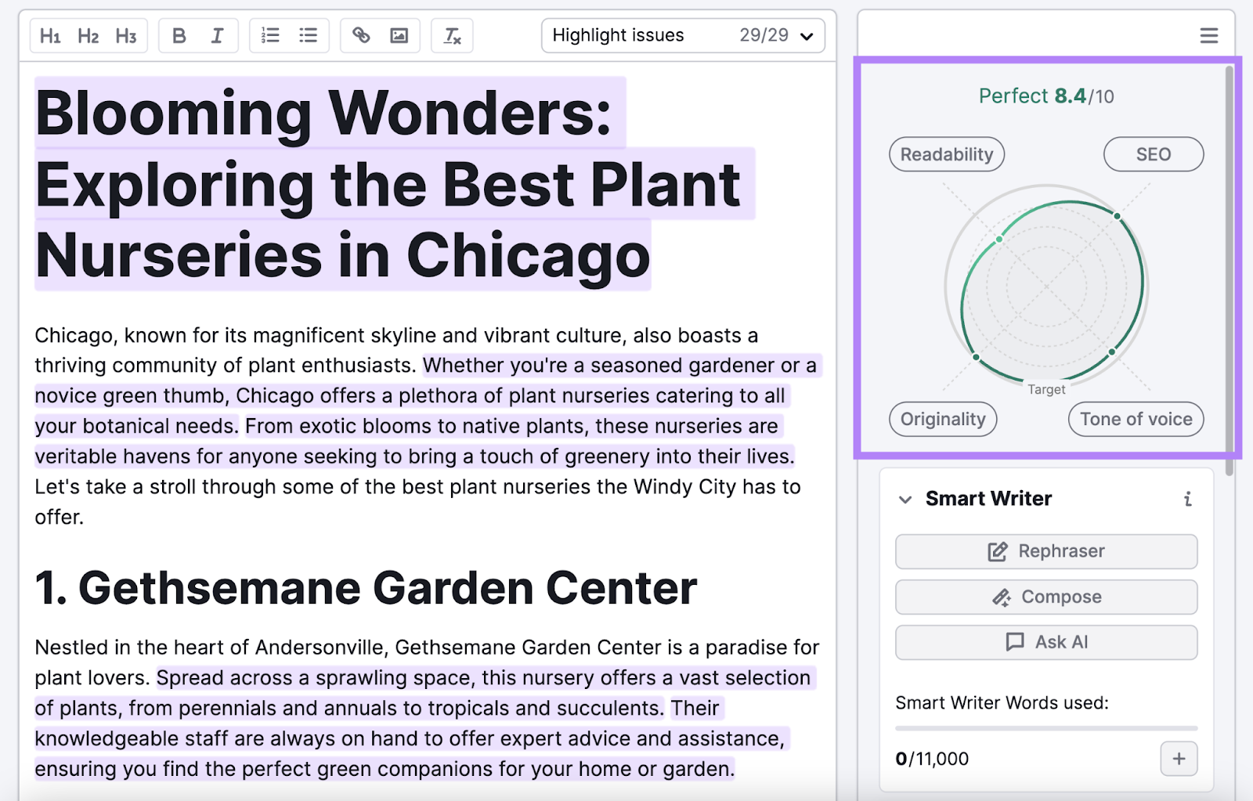Clear text formatting
The width and height of the screenshot is (1253, 801).
click(452, 36)
